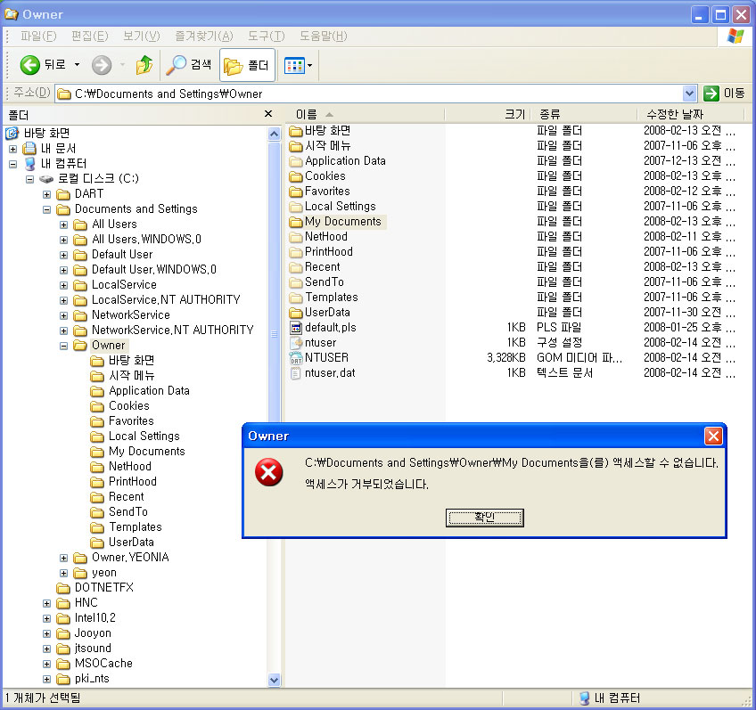
Task: Select 바탕 화면 desktop icon in tree root
Action: coord(12,133)
